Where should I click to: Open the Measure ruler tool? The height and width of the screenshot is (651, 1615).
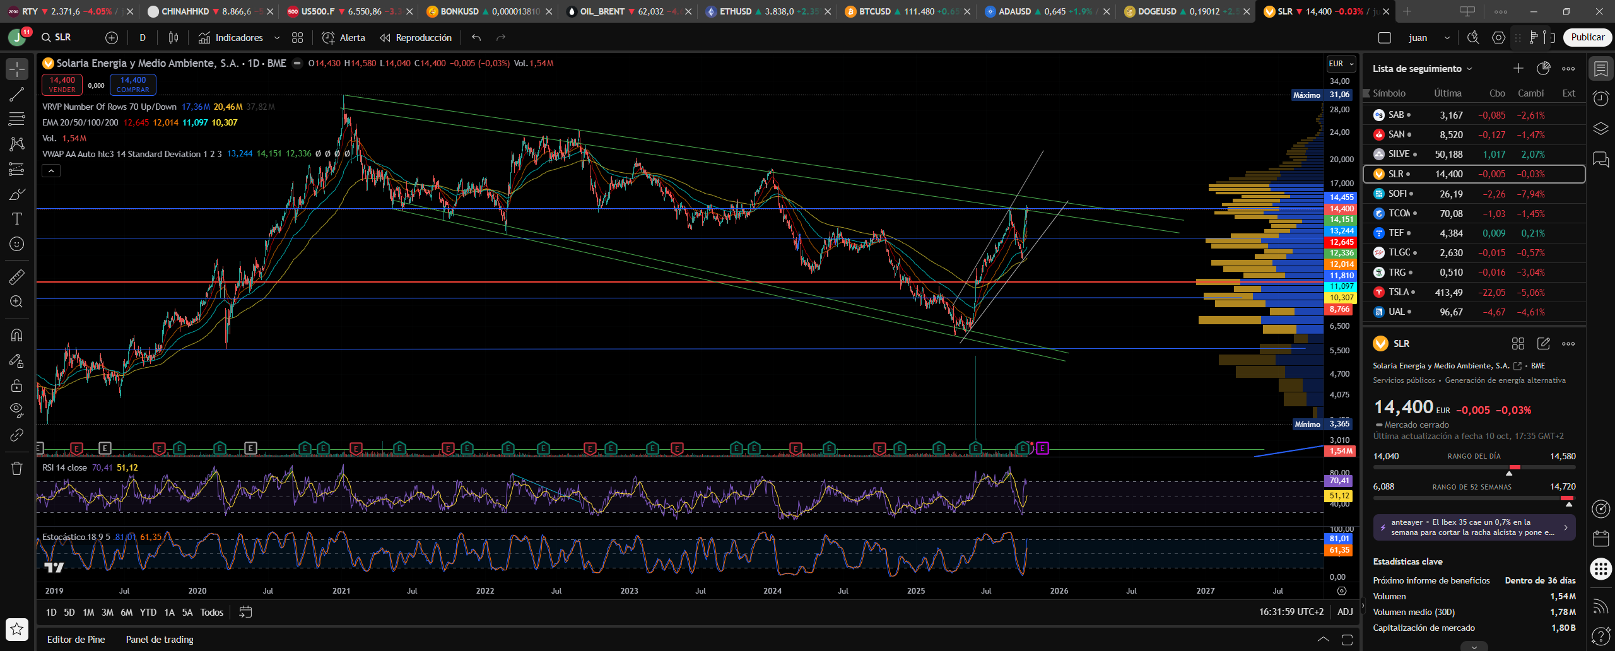17,276
